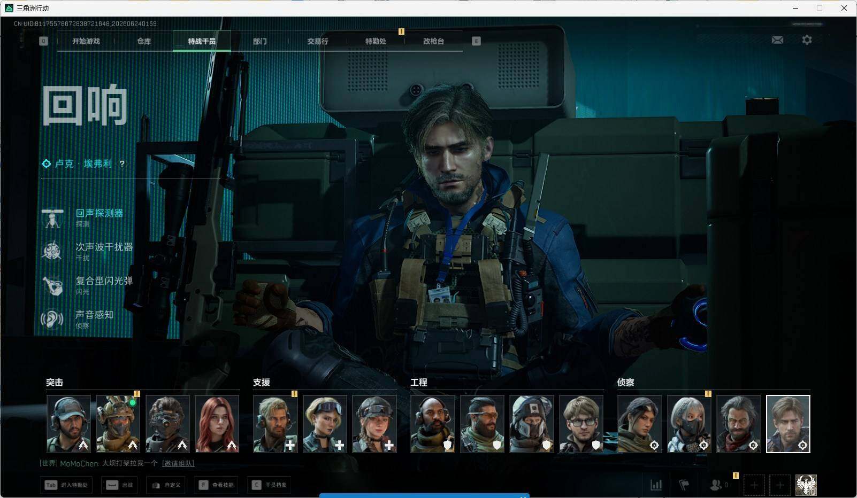Open the player avatar with eagle emblem

click(806, 485)
